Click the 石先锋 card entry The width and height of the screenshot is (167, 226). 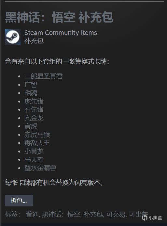[34, 109]
